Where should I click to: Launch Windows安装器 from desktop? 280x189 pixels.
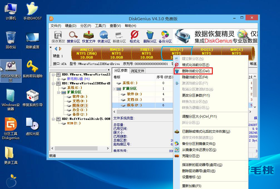(x=11, y=100)
